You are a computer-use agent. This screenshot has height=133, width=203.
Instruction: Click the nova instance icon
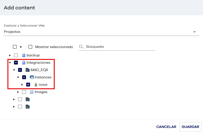click(36, 84)
